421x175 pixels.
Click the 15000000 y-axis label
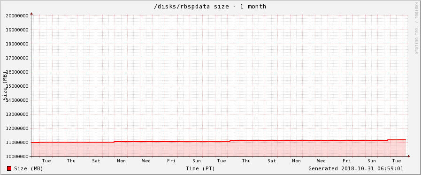pyautogui.click(x=17, y=86)
